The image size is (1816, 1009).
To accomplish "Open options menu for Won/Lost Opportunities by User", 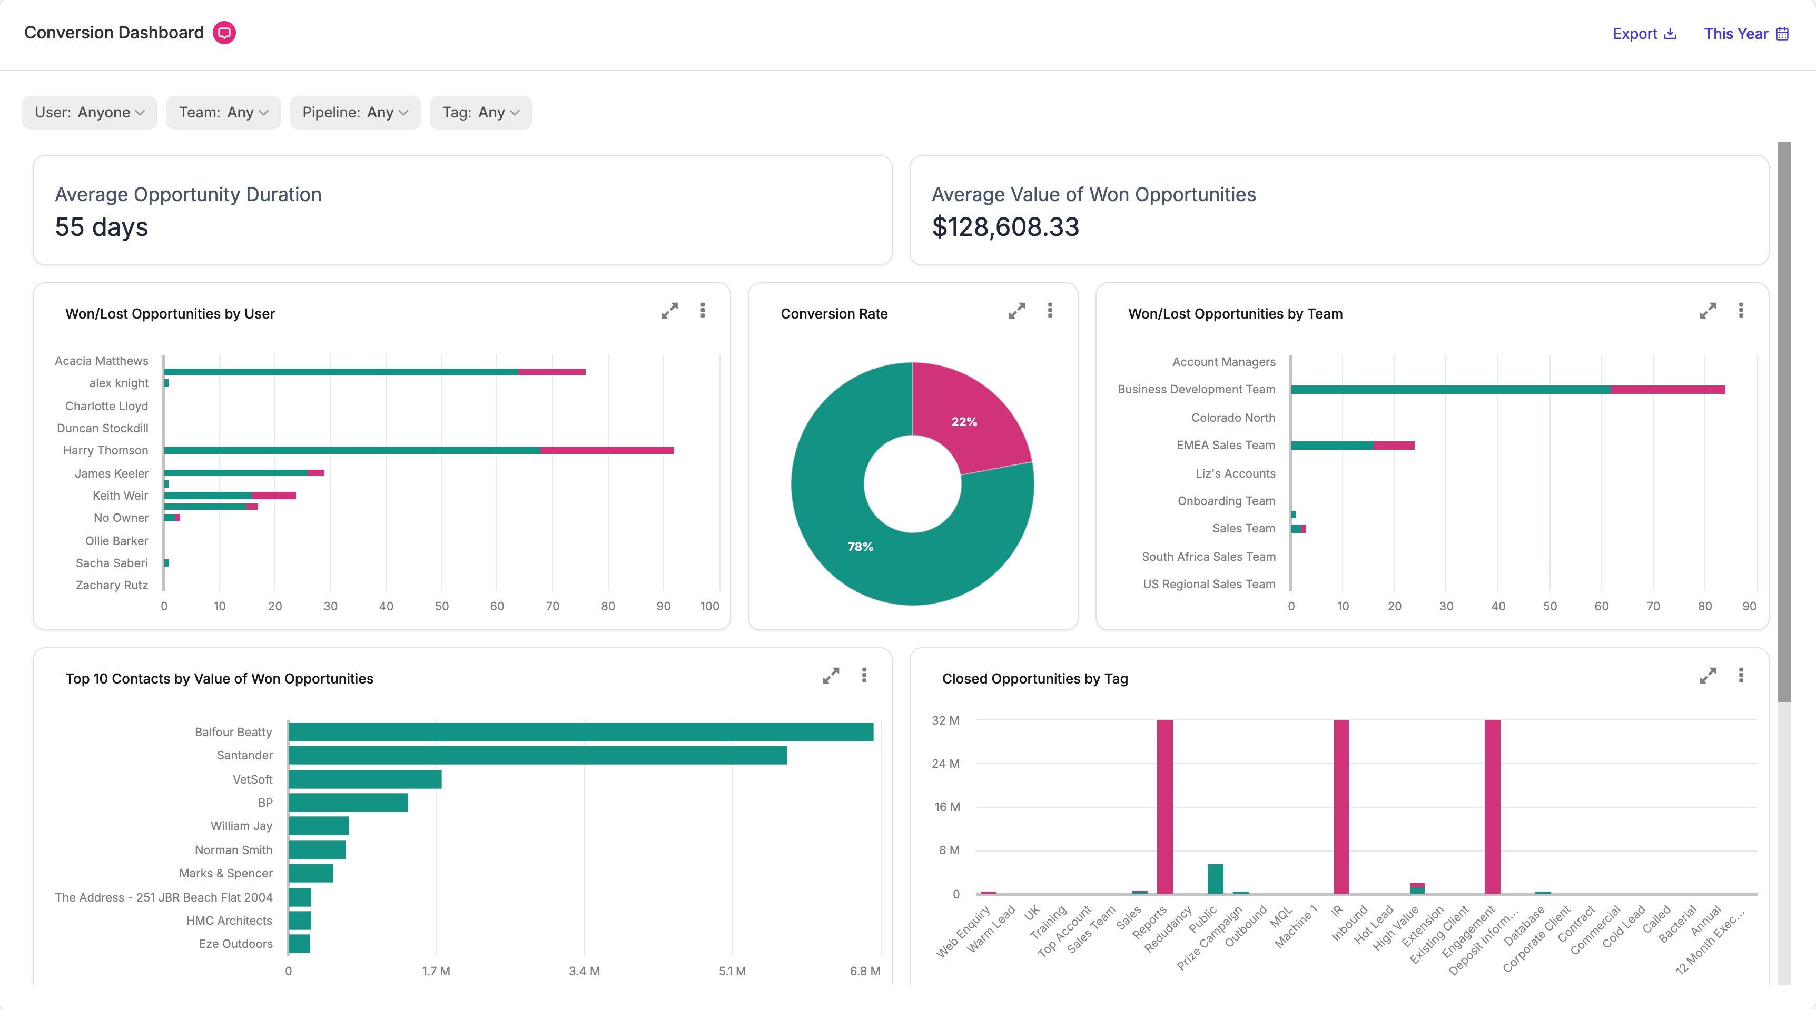I will (702, 310).
